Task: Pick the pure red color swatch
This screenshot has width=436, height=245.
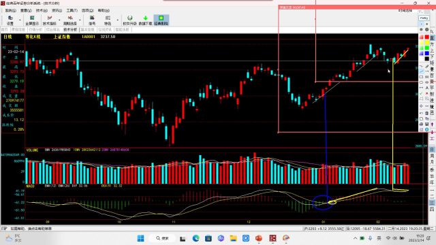Action: coord(427,37)
